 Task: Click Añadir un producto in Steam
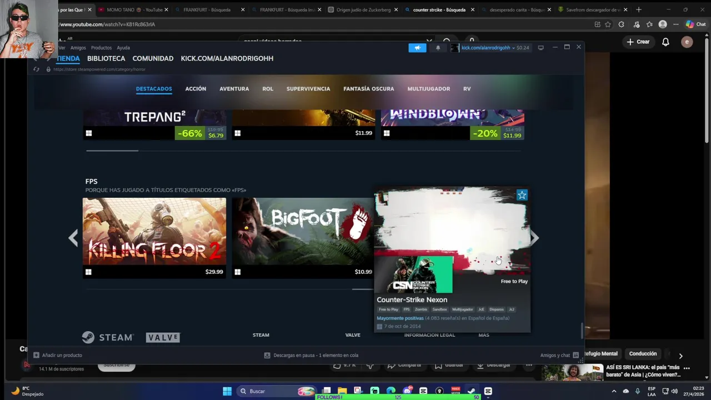tap(58, 355)
